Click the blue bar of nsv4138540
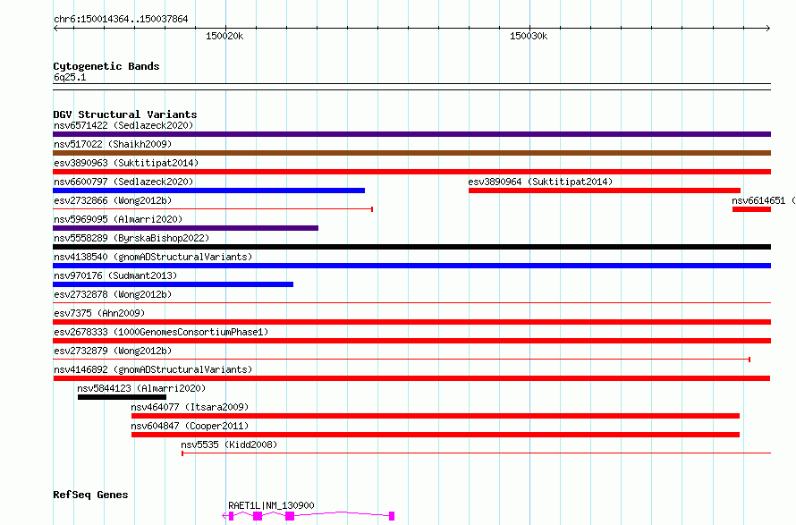The height and width of the screenshot is (525, 796). [x=411, y=266]
